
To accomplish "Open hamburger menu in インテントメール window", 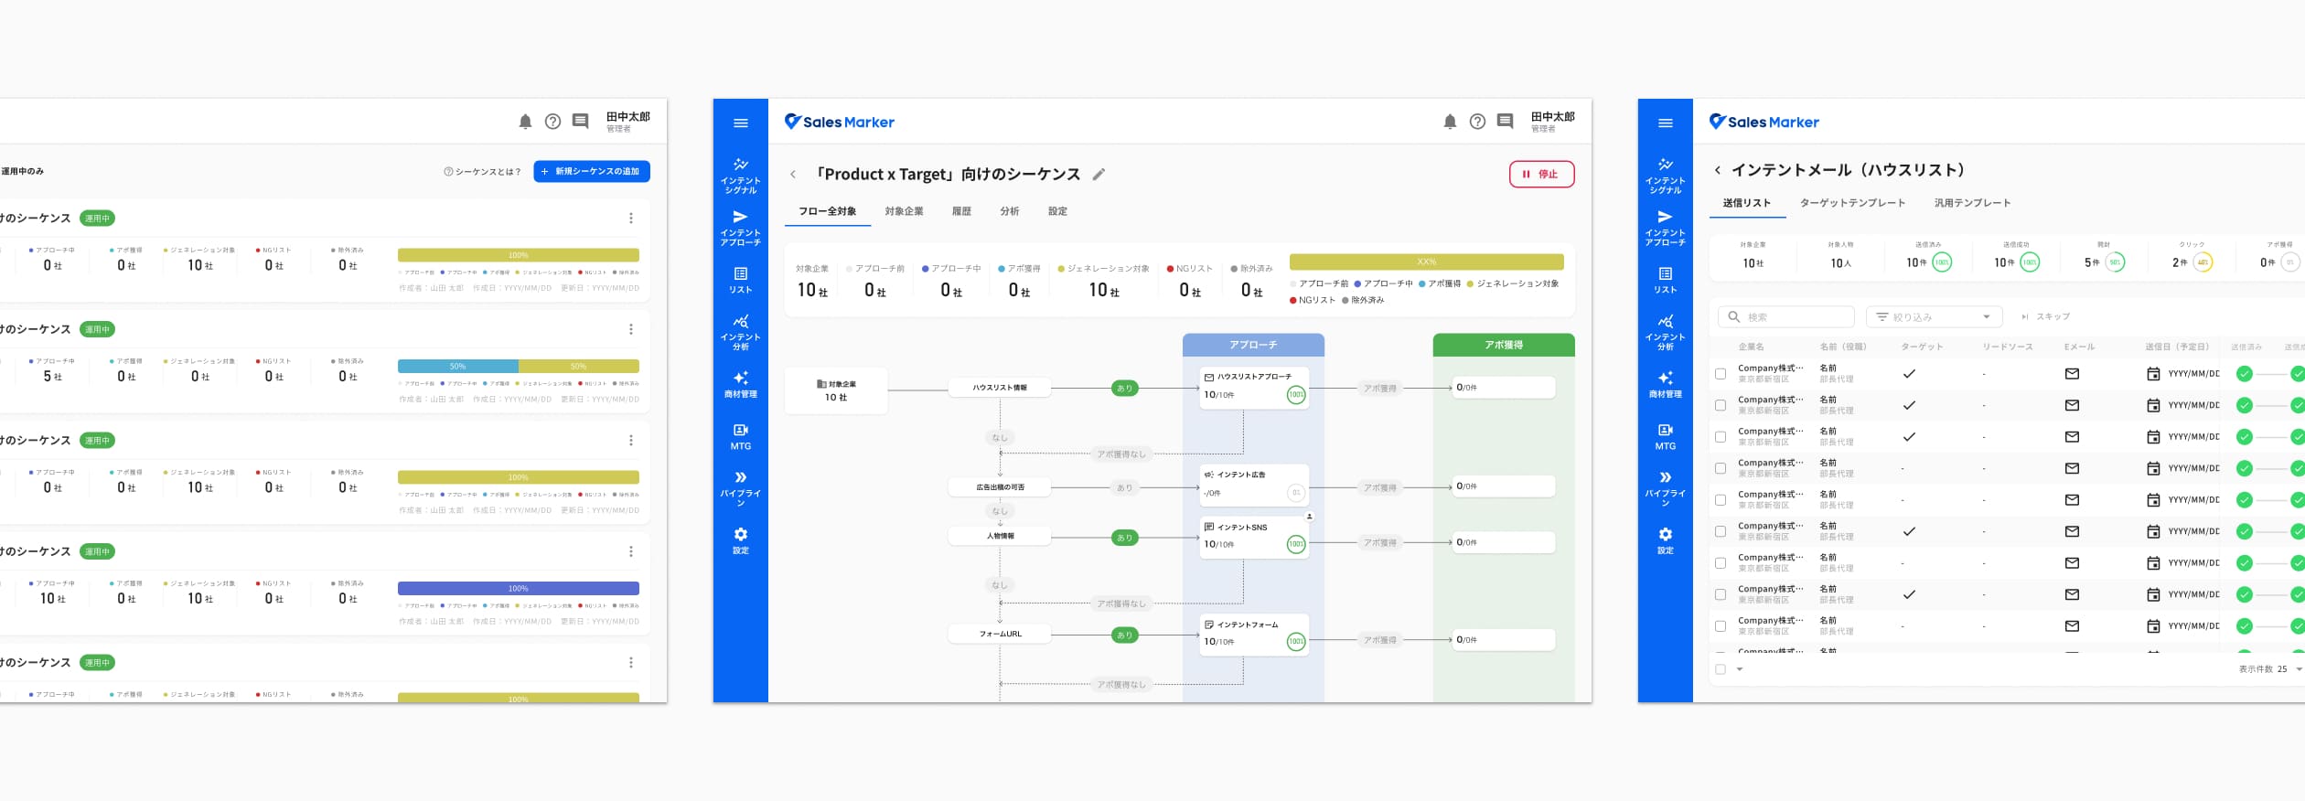I will click(1666, 123).
